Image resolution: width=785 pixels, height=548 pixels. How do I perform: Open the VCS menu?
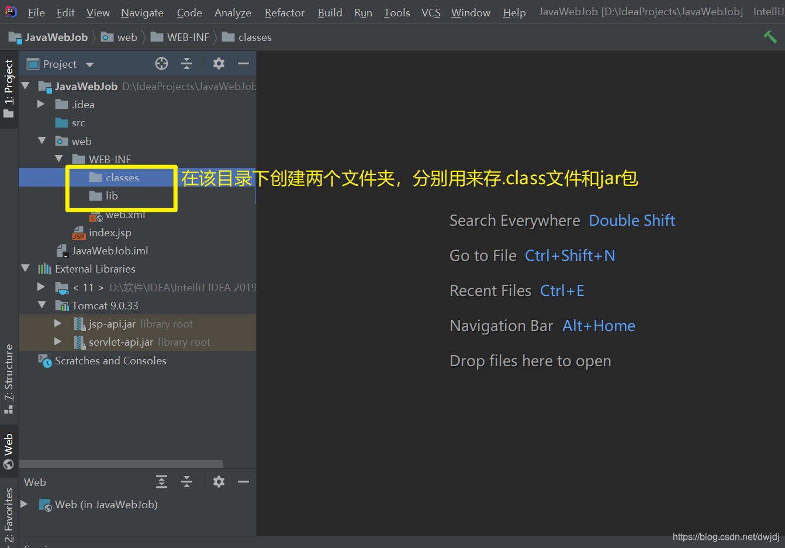coord(431,12)
